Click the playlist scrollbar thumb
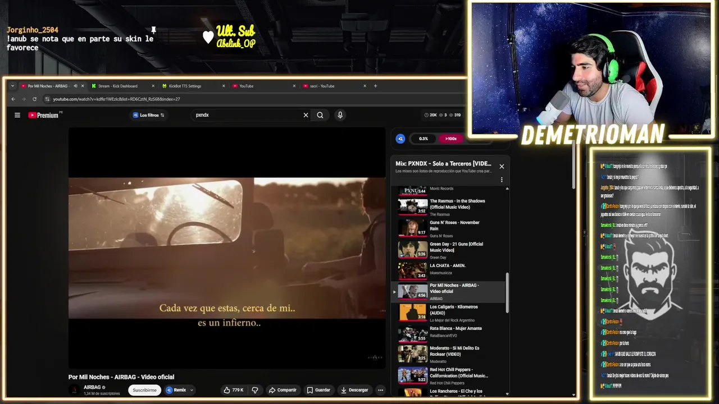Screen dimensions: 719x404 coord(507,293)
